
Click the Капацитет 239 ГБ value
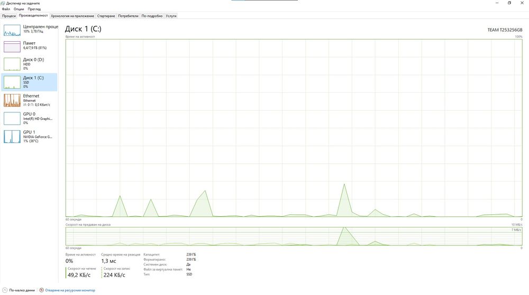(x=191, y=255)
